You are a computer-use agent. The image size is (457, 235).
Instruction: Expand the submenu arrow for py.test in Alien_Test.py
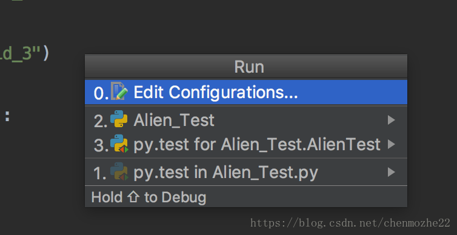tap(391, 172)
